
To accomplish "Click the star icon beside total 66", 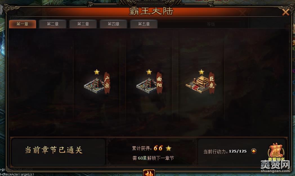I will pos(169,148).
